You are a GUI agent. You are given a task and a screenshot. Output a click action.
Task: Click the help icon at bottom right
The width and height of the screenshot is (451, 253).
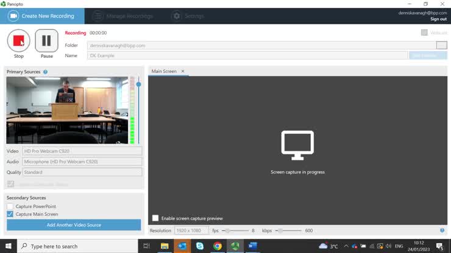(442, 230)
